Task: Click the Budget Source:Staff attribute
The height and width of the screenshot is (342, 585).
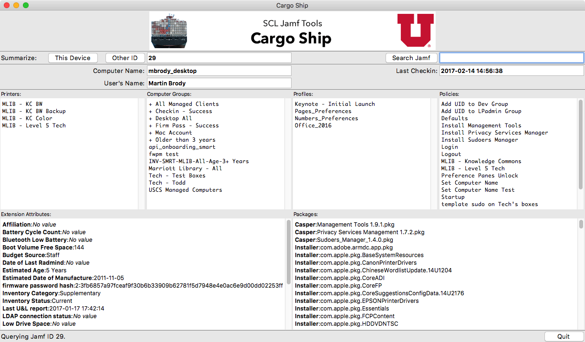Action: click(x=31, y=255)
